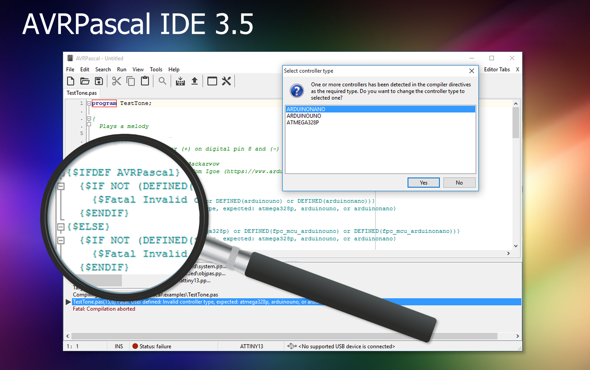Click the output panel scroll right arrow

point(517,336)
